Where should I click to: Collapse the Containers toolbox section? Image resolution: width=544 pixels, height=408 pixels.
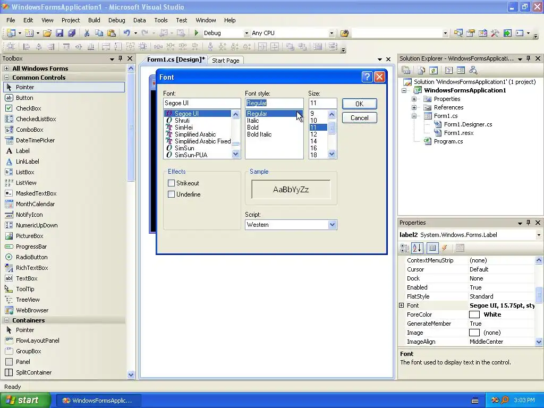click(x=6, y=320)
